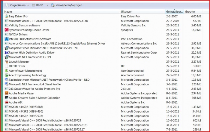Sort list by Uitgever column
The height and width of the screenshot is (132, 210).
click(141, 11)
